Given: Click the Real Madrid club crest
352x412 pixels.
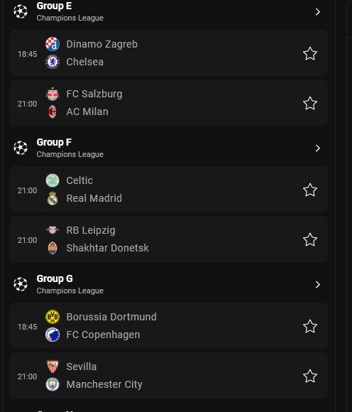Looking at the screenshot, I should tap(53, 198).
